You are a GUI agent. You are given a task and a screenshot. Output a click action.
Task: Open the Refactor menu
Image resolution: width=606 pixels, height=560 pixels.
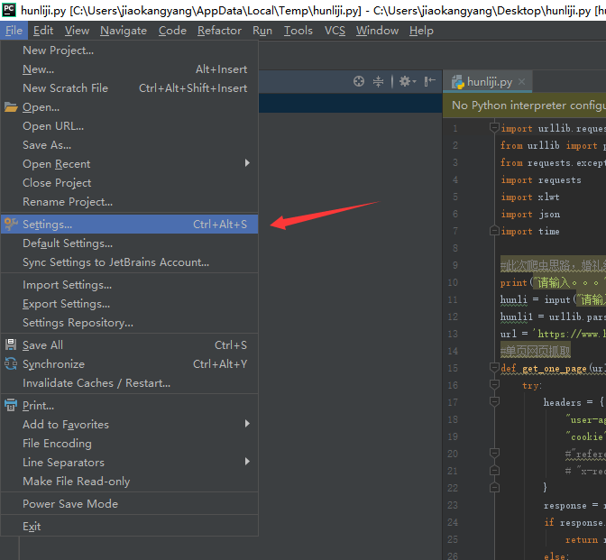coord(219,31)
